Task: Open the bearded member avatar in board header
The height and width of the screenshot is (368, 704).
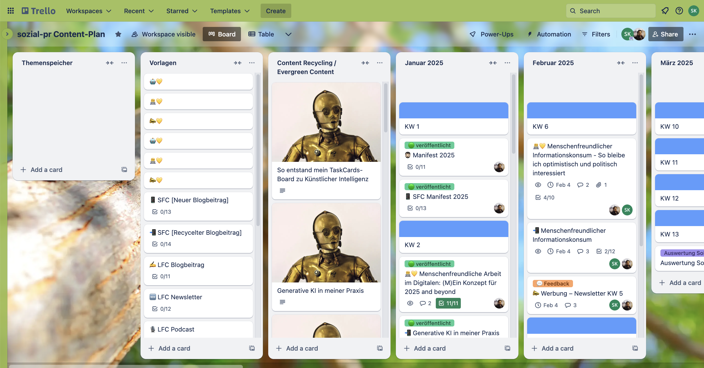Action: tap(640, 34)
